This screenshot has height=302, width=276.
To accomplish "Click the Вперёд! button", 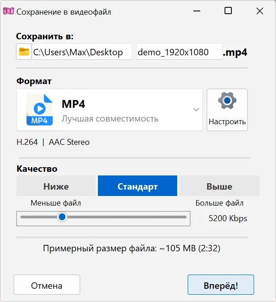I will click(x=221, y=285).
